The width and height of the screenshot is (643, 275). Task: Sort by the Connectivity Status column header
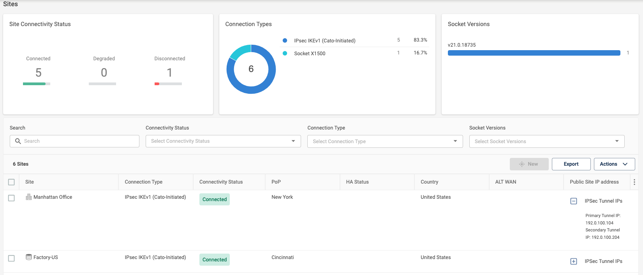click(221, 182)
